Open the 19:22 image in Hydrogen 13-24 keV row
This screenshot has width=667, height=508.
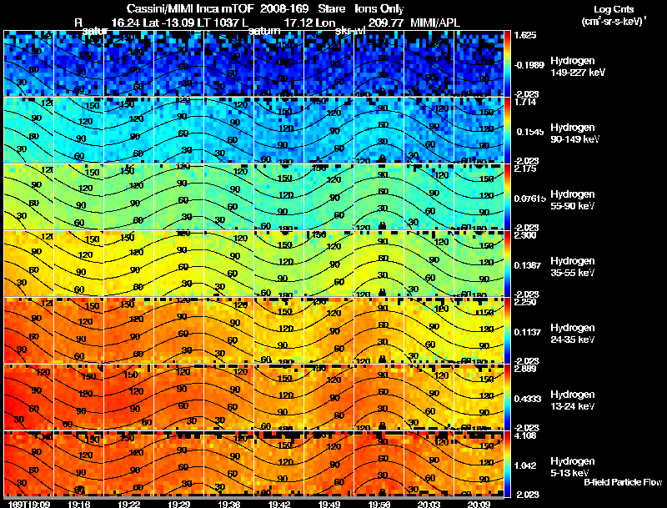pyautogui.click(x=129, y=397)
